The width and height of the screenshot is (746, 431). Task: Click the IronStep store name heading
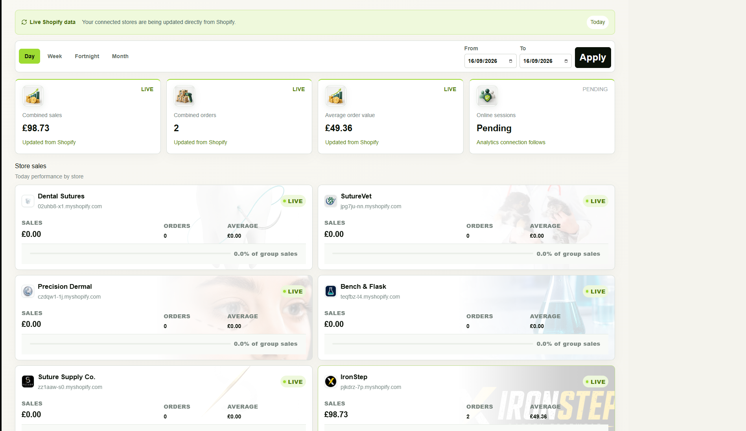354,377
